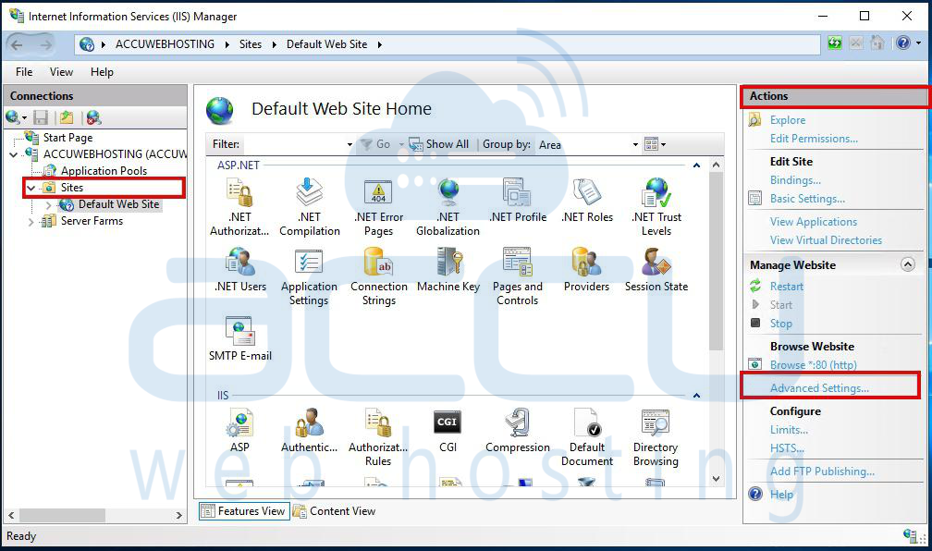Open the Pages and Controls feature
Image resolution: width=932 pixels, height=551 pixels.
(517, 276)
